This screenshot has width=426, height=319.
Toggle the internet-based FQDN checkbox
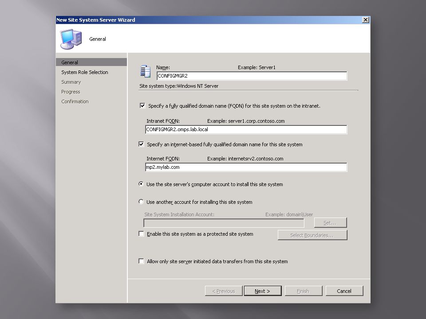point(141,144)
